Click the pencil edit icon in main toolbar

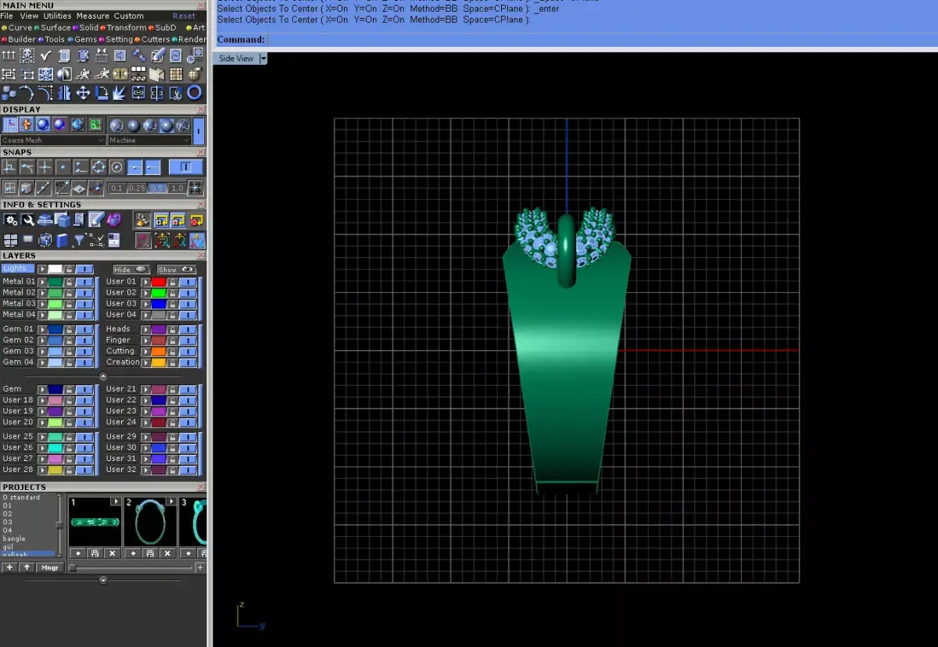158,55
